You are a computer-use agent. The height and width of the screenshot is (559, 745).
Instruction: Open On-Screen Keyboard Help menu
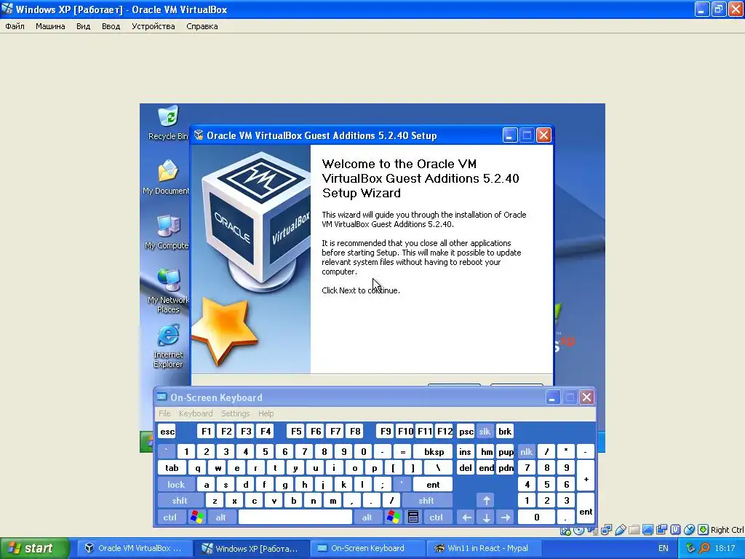266,413
